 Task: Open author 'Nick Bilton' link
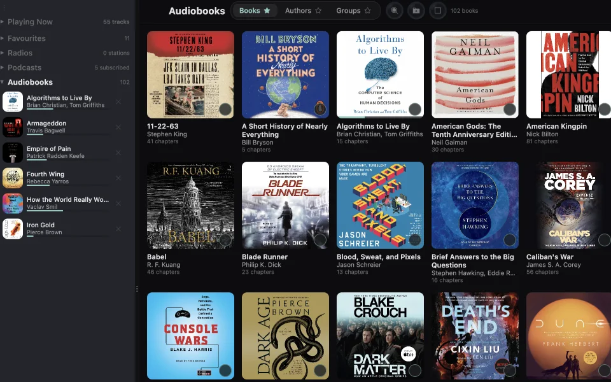pyautogui.click(x=542, y=134)
